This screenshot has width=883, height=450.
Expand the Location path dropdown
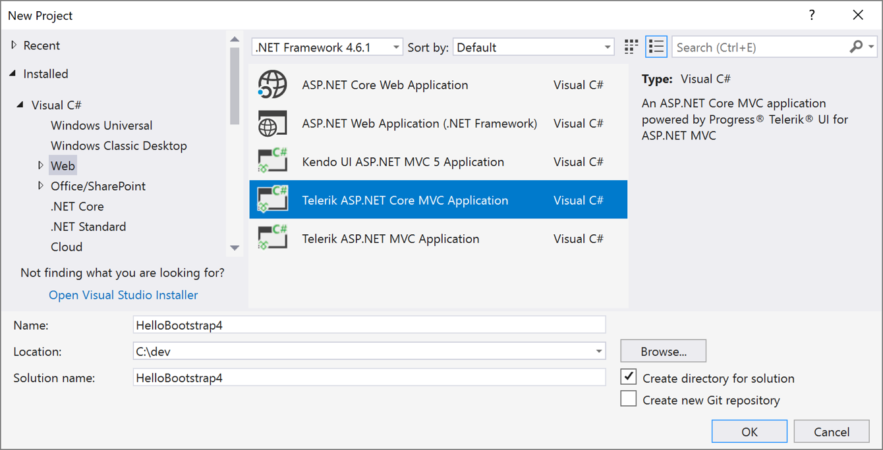coord(598,351)
